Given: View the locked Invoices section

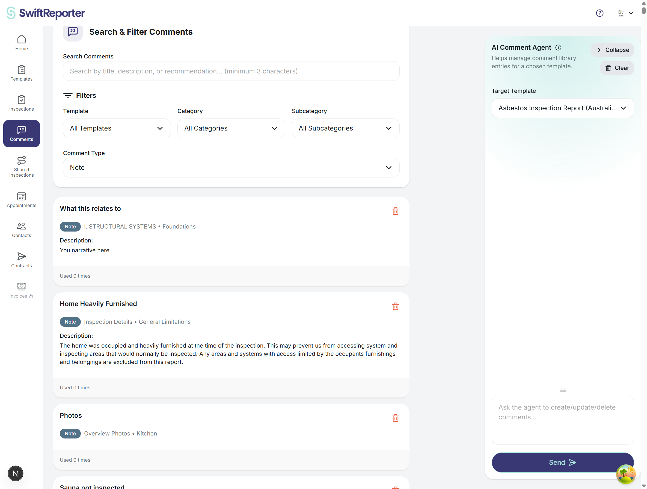Looking at the screenshot, I should coord(21,290).
